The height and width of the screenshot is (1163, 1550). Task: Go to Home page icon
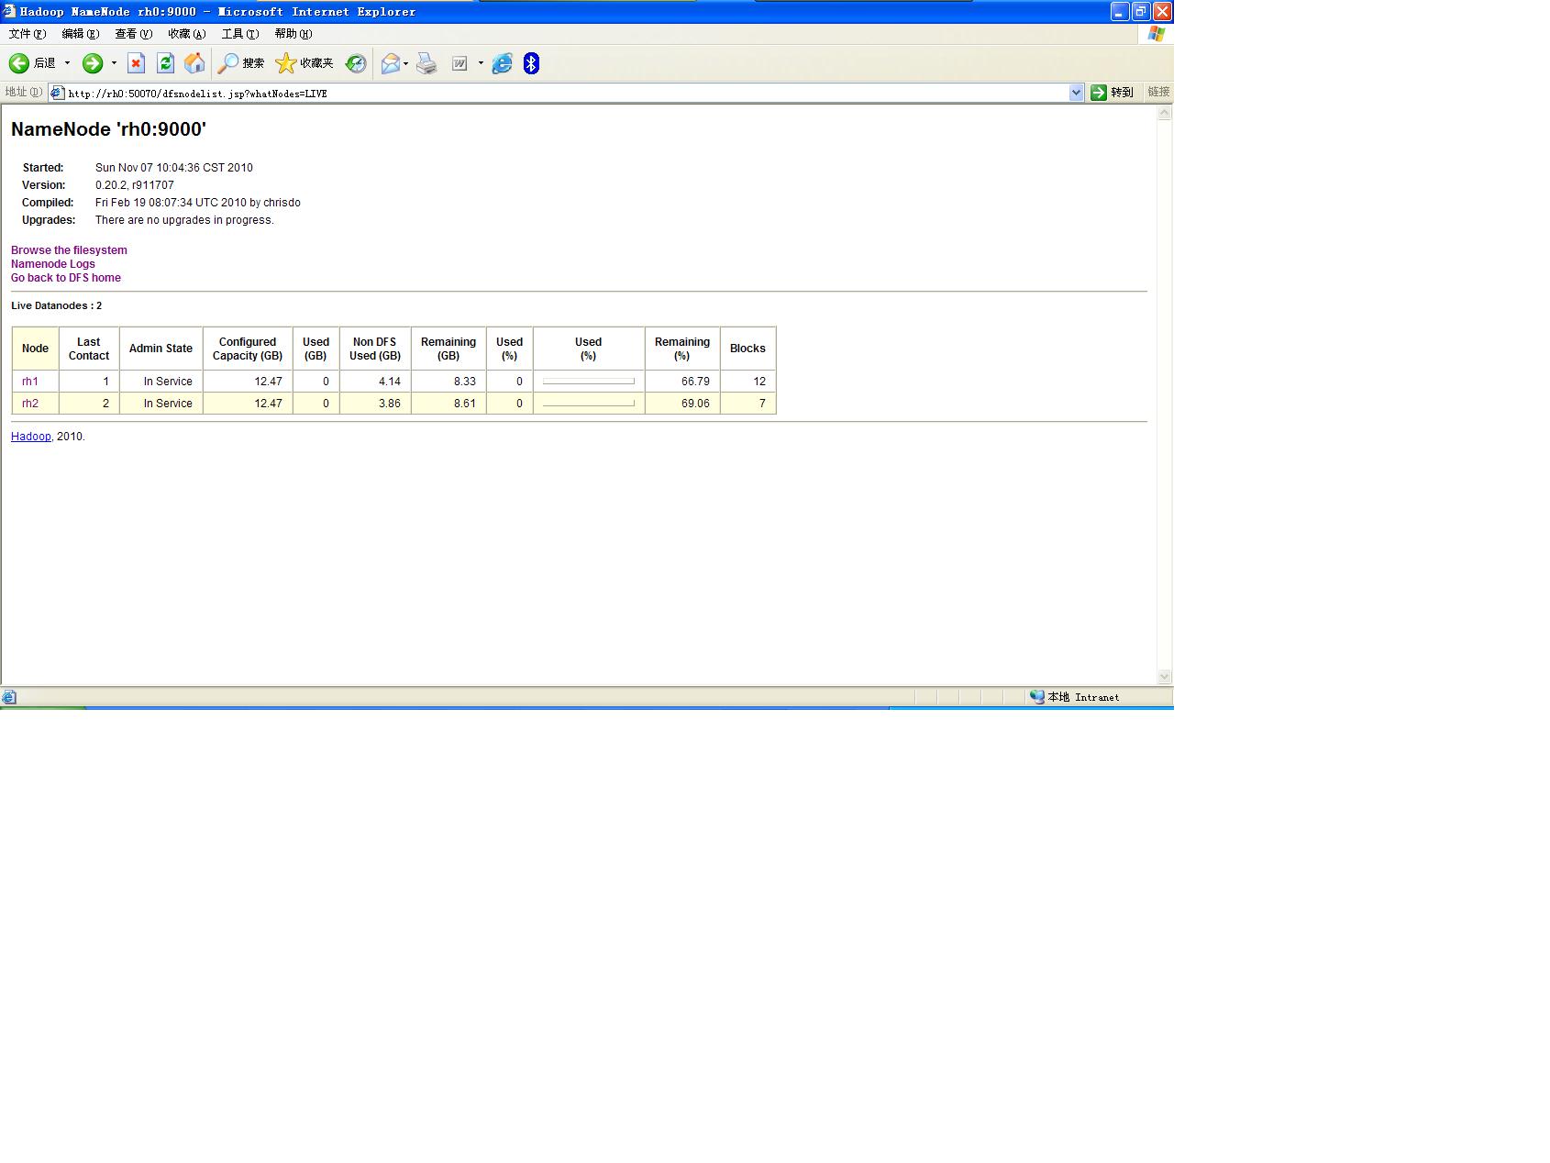click(x=194, y=63)
